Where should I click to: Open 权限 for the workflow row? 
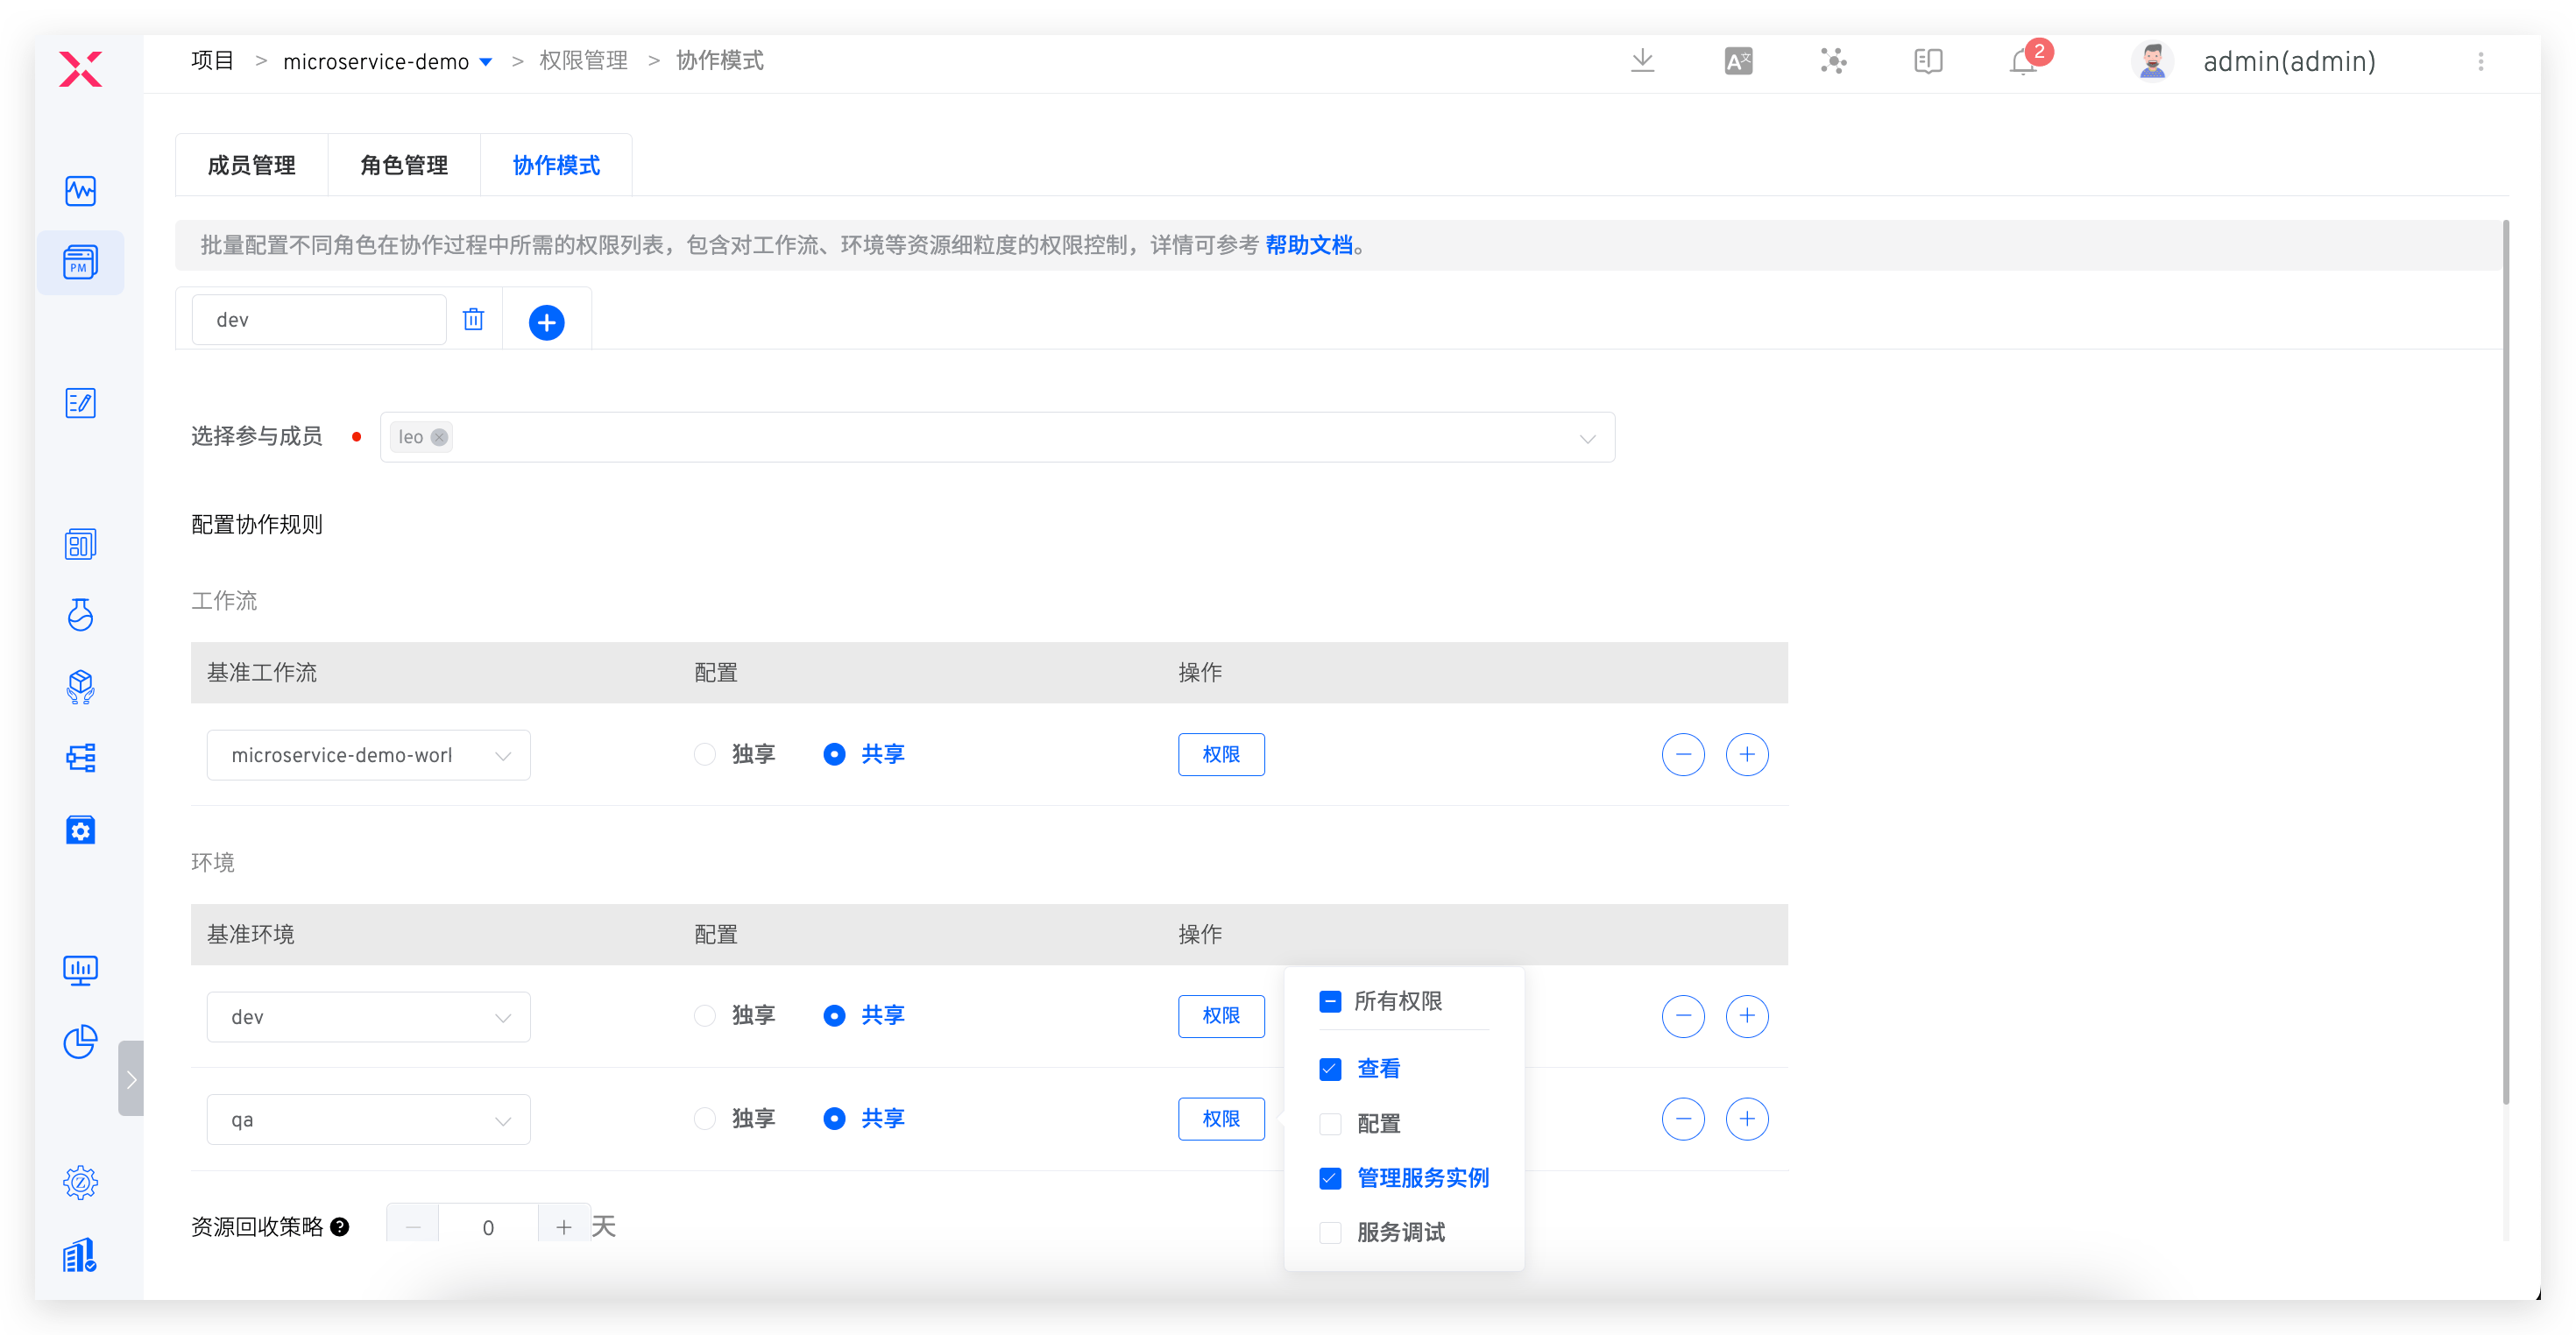1221,754
